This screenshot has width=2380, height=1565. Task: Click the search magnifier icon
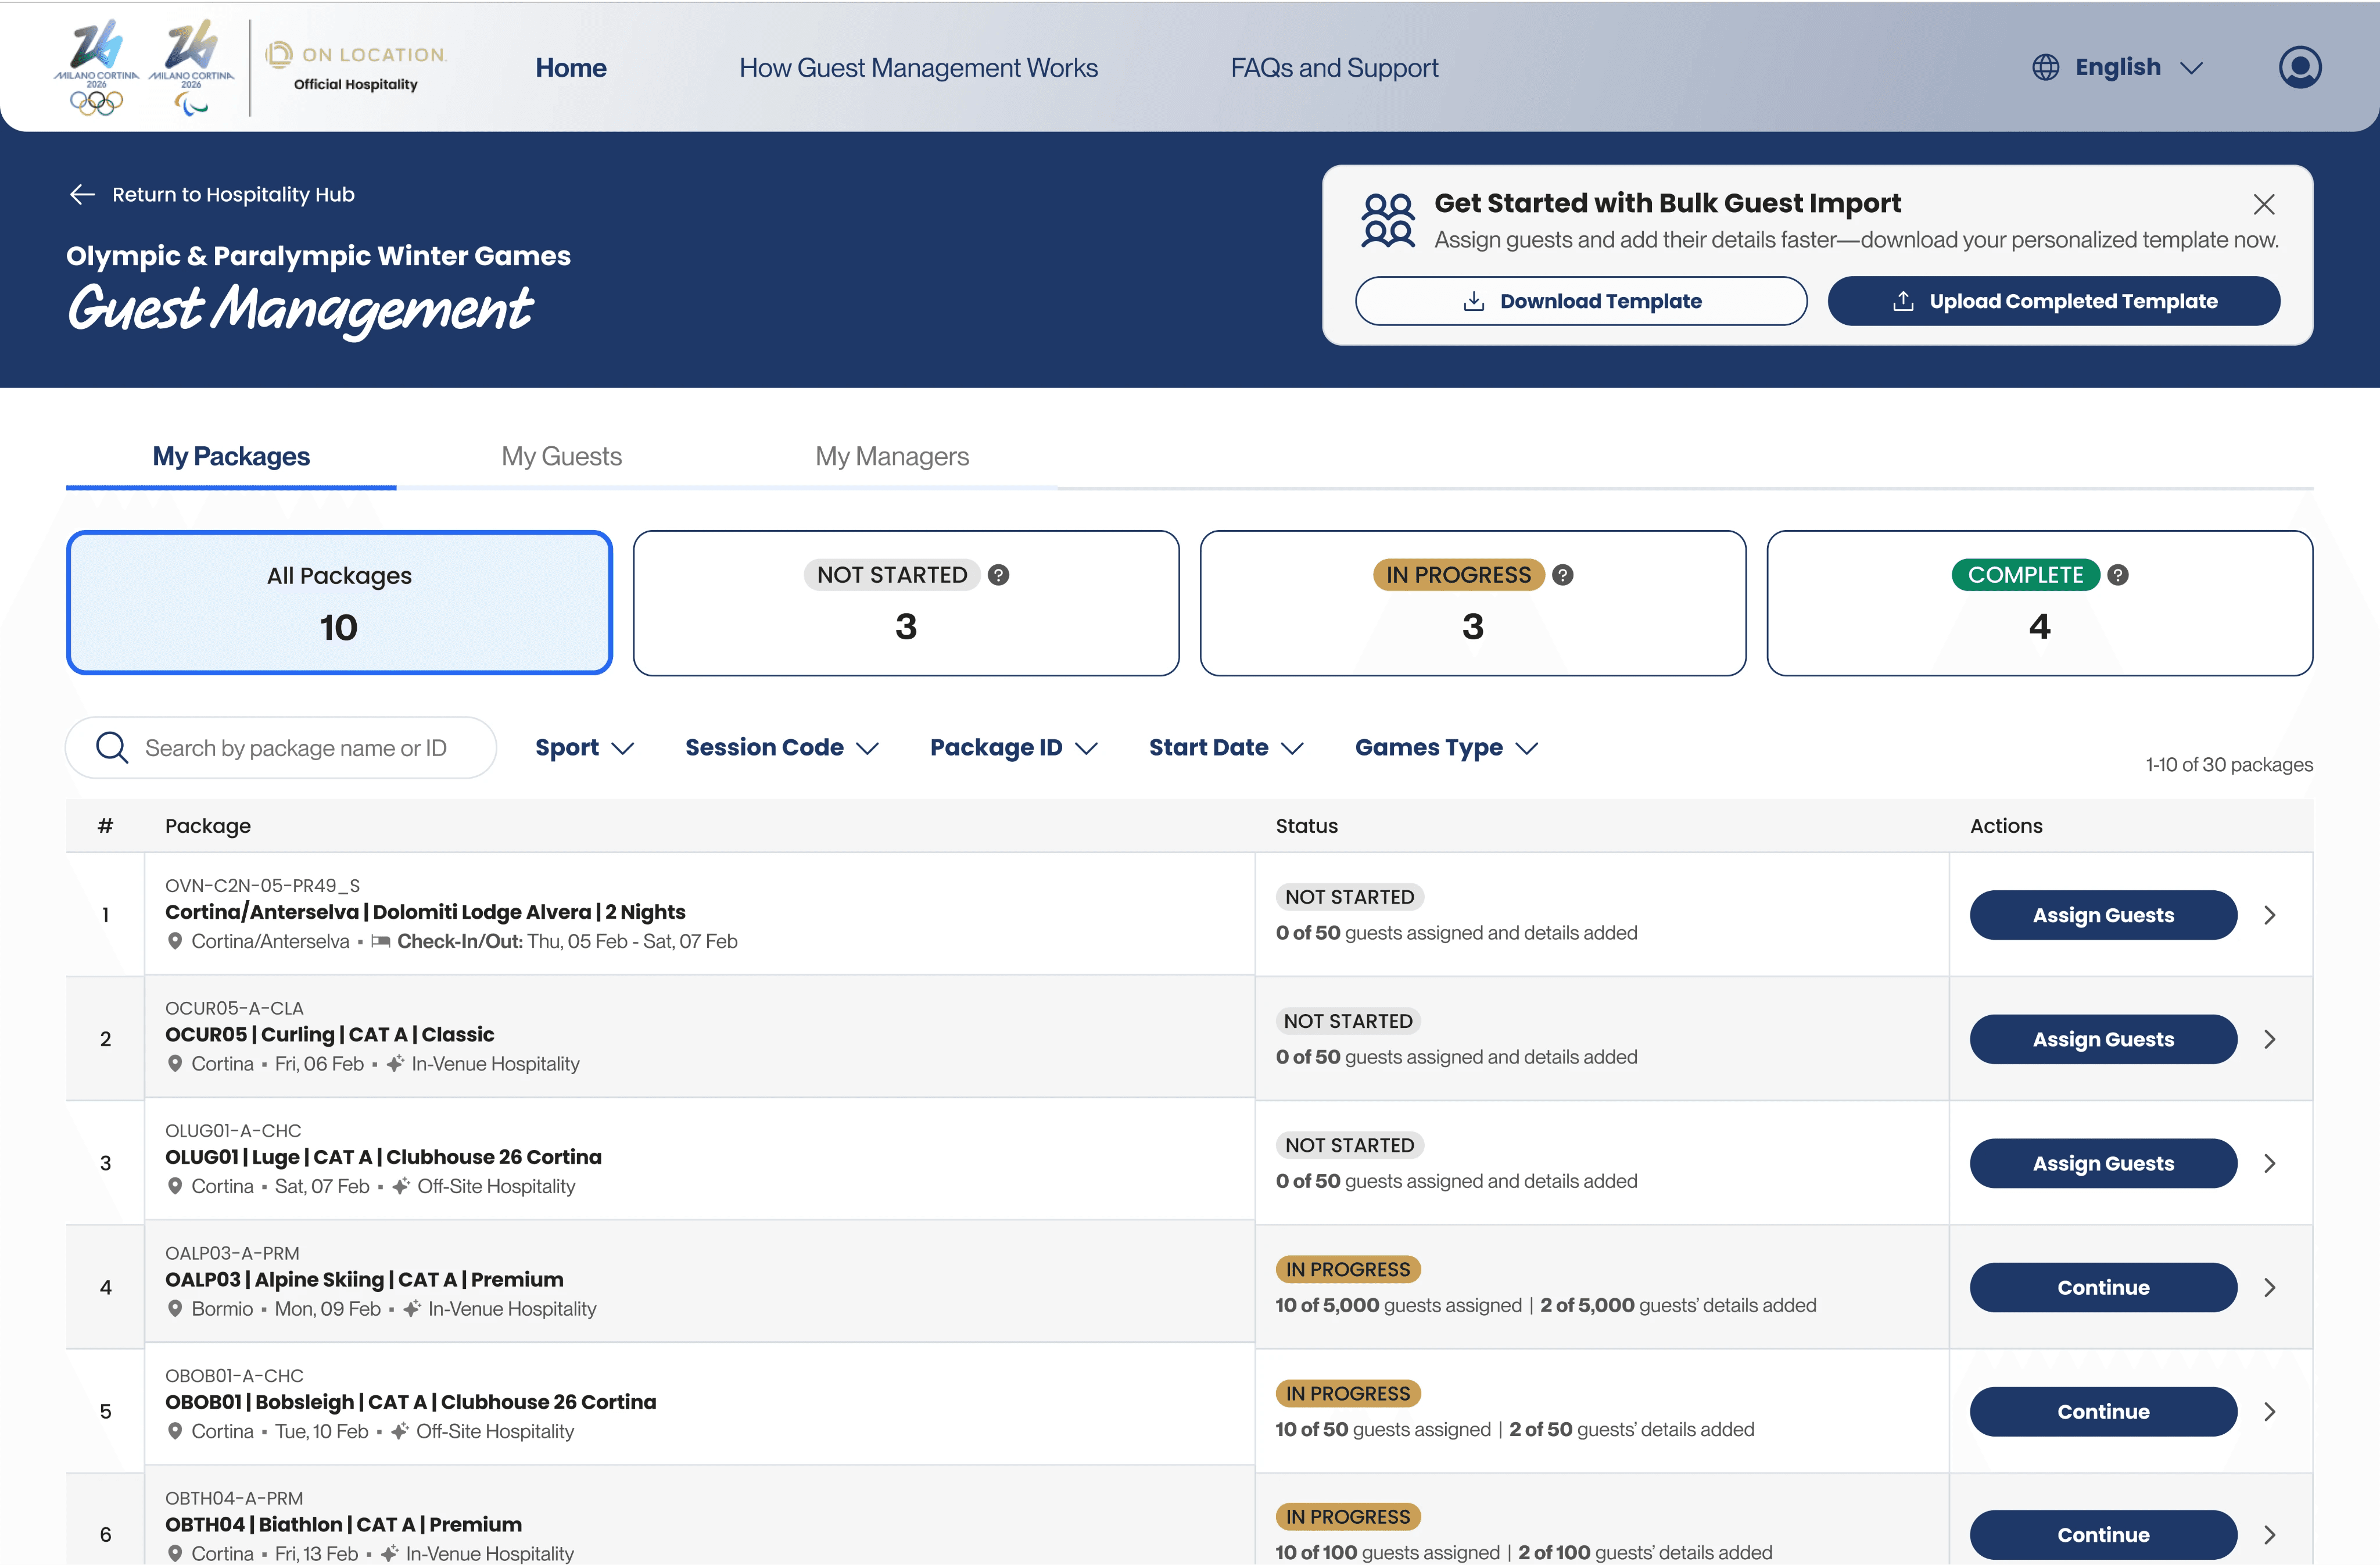(112, 748)
